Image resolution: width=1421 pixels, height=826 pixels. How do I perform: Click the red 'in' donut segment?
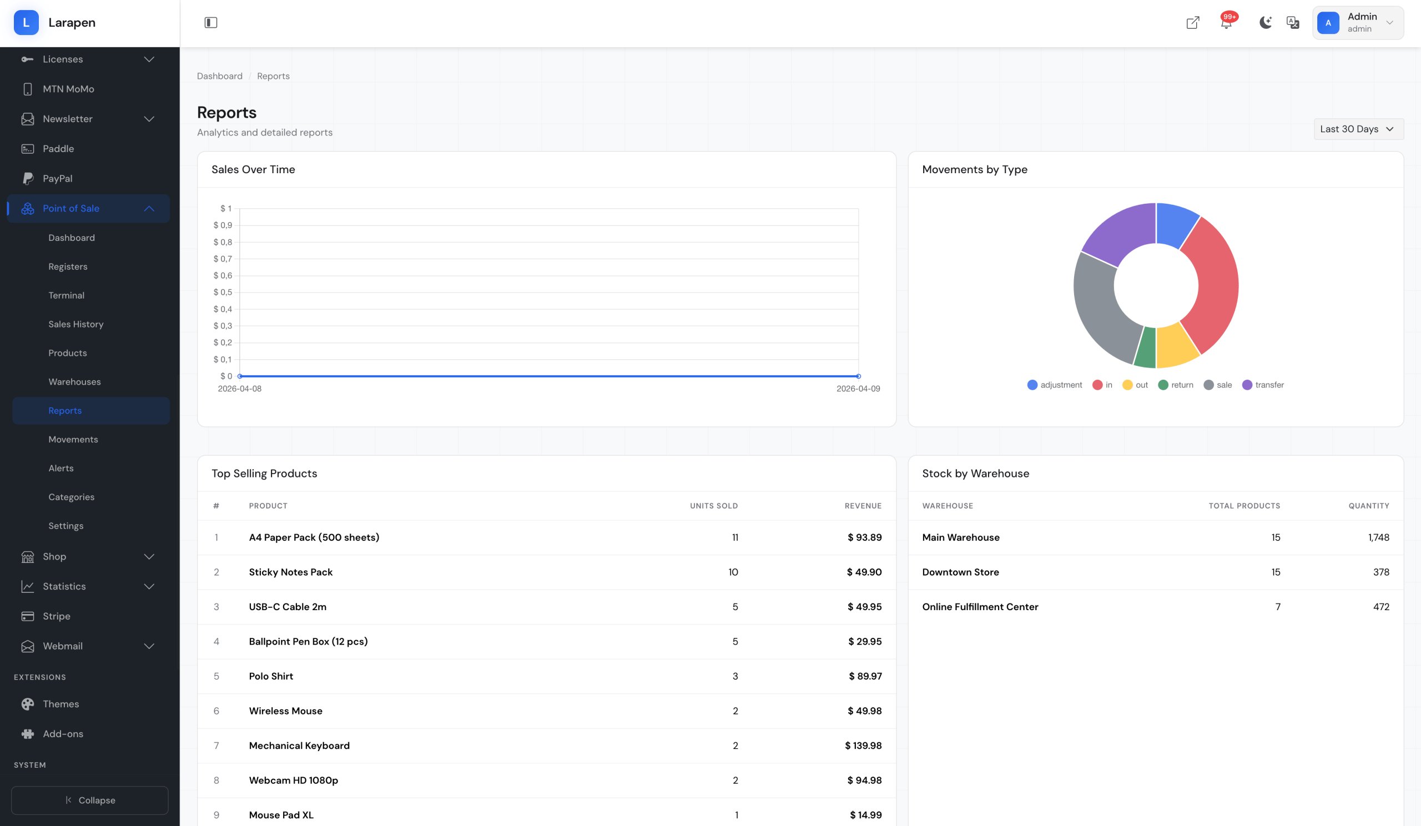(1217, 285)
